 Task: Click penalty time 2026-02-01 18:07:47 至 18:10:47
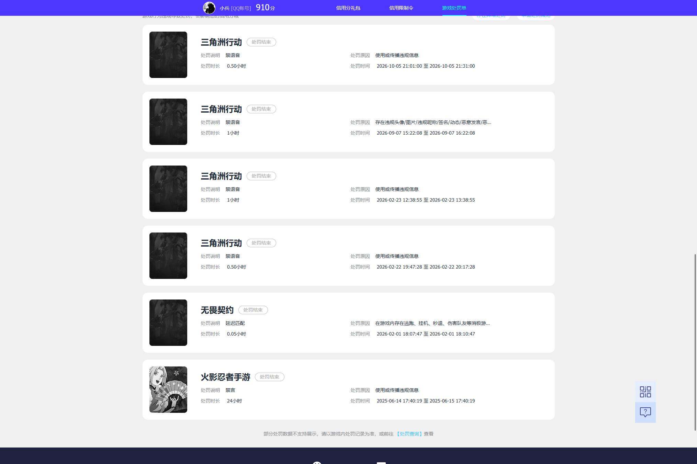[426, 334]
